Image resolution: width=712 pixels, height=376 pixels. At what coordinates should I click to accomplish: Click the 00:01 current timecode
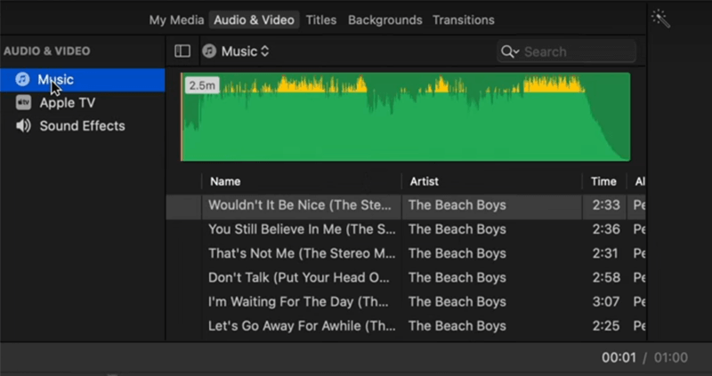[619, 357]
